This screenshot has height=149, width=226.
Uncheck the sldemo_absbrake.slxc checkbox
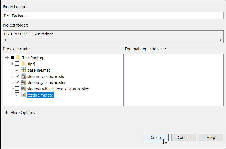[17, 82]
